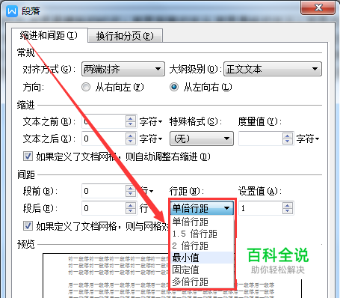This screenshot has width=340, height=298.
Task: Click the 文本之后 indent input field
Action: [x=104, y=139]
